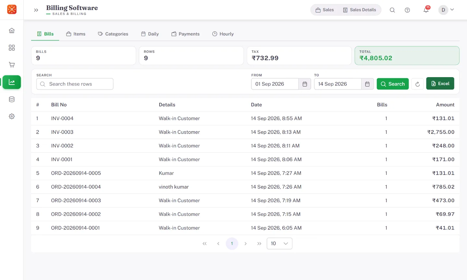
Task: Click the orange app logo icon
Action: point(12,9)
